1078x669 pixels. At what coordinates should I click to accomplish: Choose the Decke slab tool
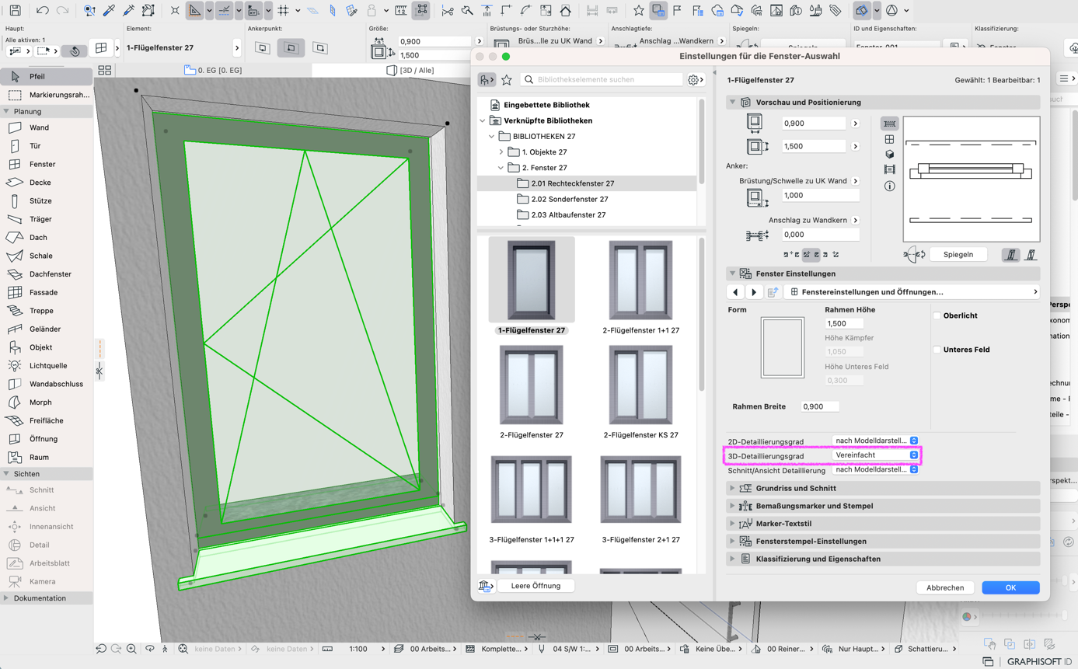[47, 183]
